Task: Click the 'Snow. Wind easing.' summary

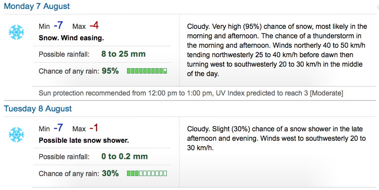Action: 71,38
